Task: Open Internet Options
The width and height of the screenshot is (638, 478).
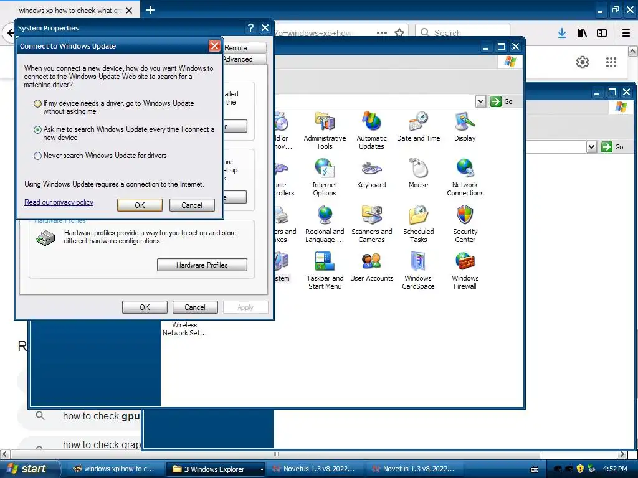Action: [325, 177]
